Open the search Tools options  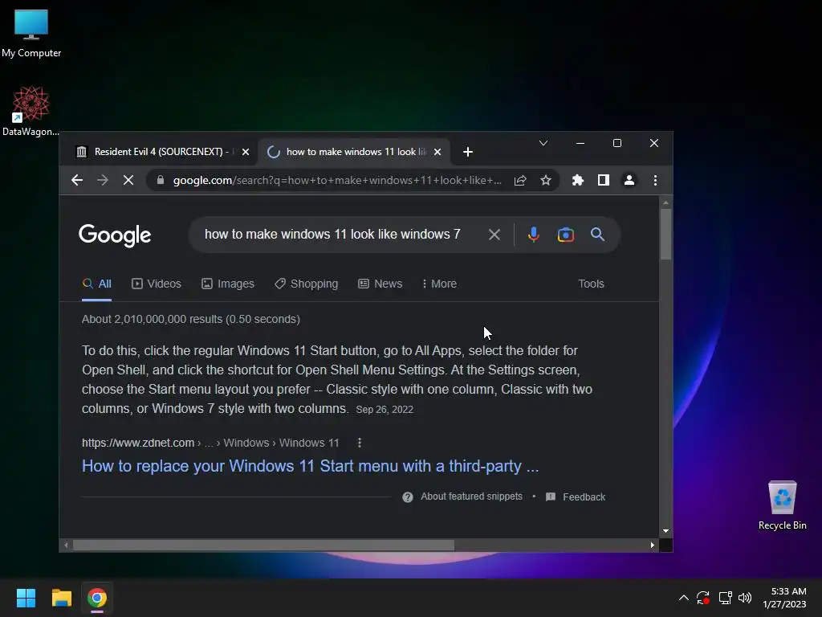(591, 284)
